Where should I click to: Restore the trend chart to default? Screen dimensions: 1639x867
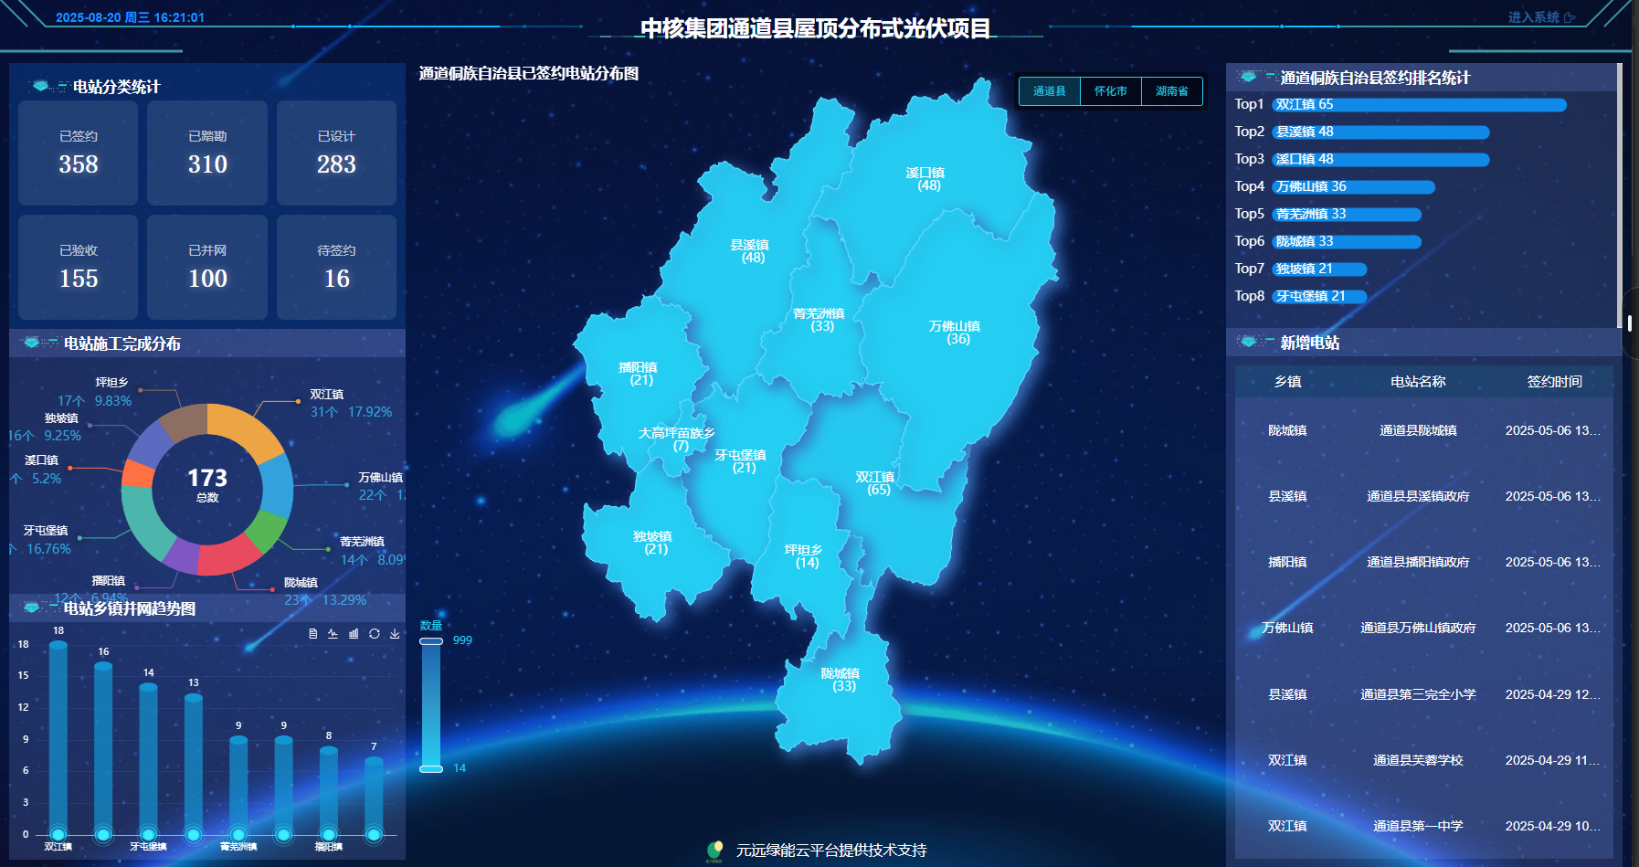pyautogui.click(x=374, y=633)
